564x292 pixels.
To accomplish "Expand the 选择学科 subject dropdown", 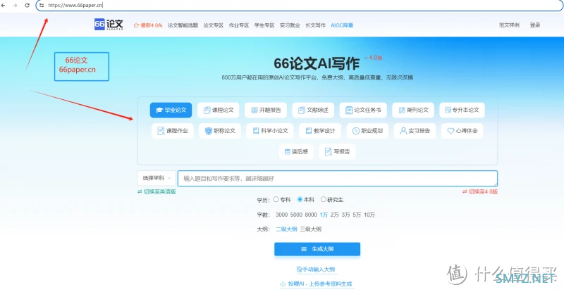I will (157, 178).
